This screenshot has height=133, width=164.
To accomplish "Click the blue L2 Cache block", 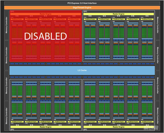I will click(x=82, y=70).
